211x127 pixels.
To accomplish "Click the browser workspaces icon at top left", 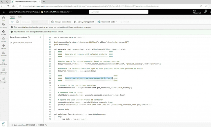I will point(2,2).
